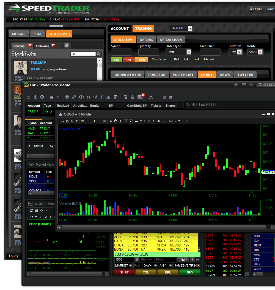275x290 pixels.
Task: Select the 15 minute timeframe on GOOG chart
Action: [x=158, y=121]
